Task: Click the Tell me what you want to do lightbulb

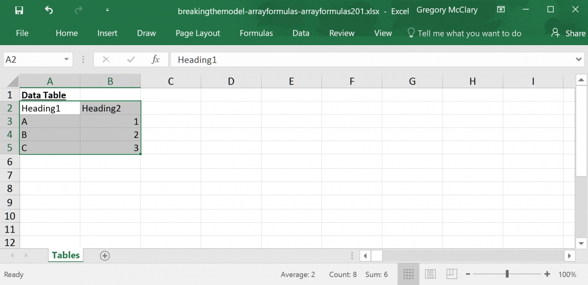Action: pyautogui.click(x=411, y=33)
